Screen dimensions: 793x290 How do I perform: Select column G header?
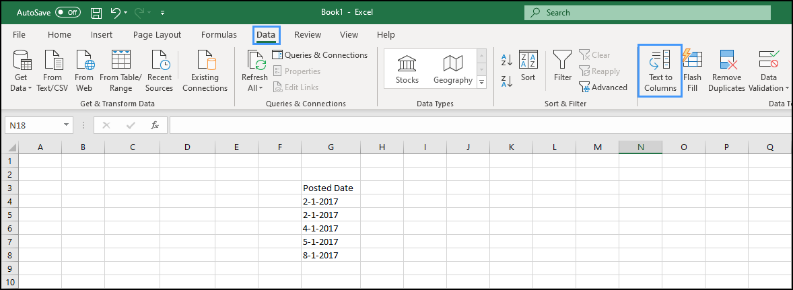tap(331, 147)
